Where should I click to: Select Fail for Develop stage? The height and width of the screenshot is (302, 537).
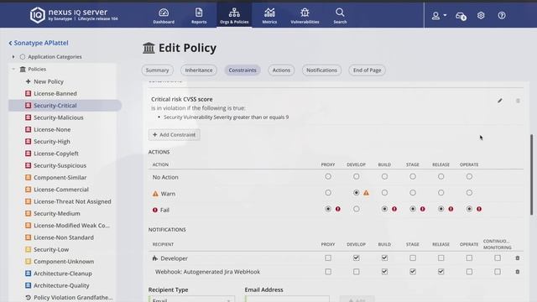click(356, 209)
